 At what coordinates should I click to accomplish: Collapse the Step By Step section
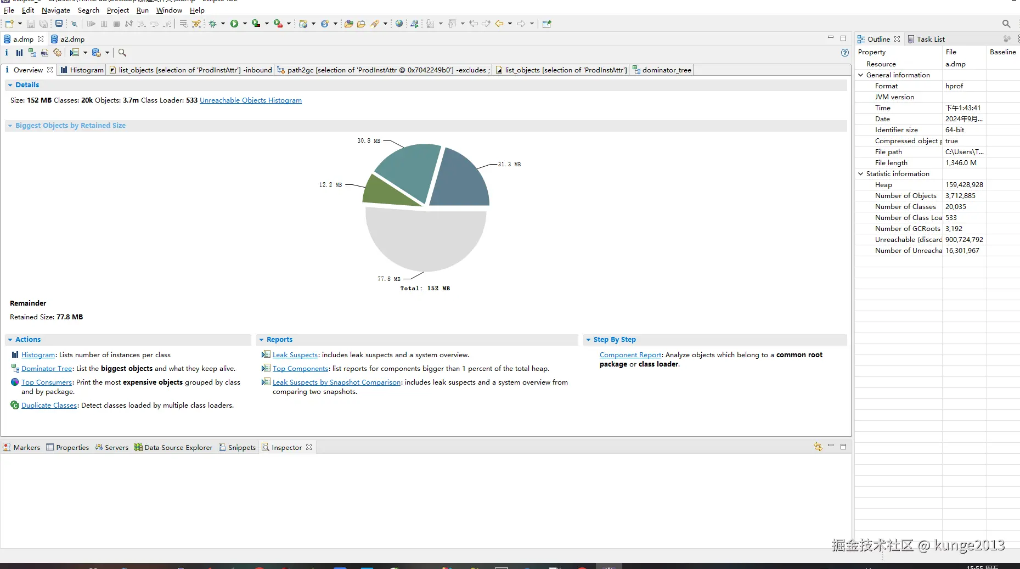[588, 340]
